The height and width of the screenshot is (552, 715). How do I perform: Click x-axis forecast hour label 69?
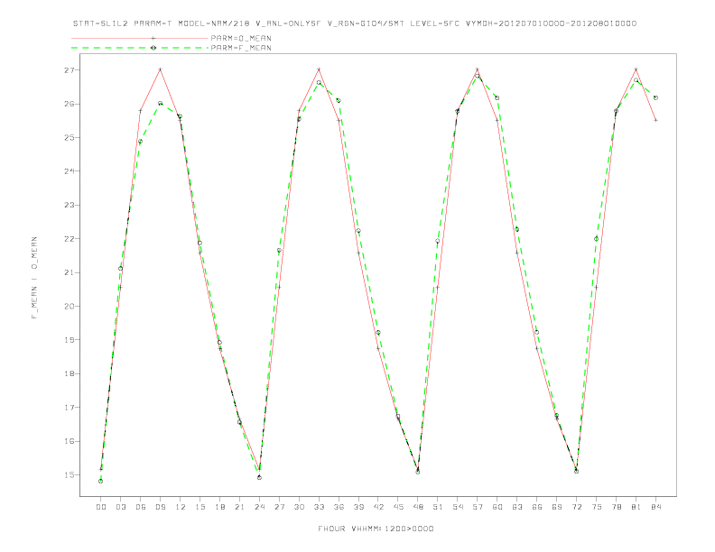click(x=557, y=507)
